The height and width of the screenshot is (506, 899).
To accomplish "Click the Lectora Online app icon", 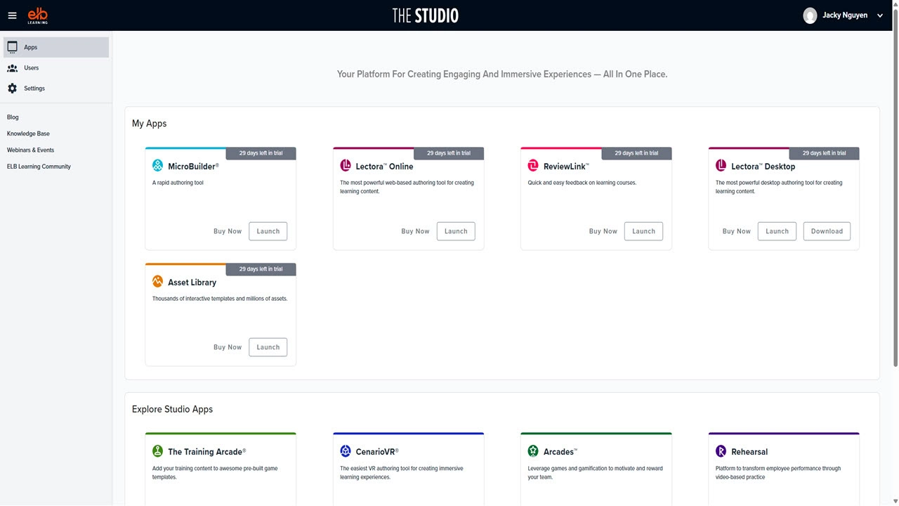I will (346, 166).
